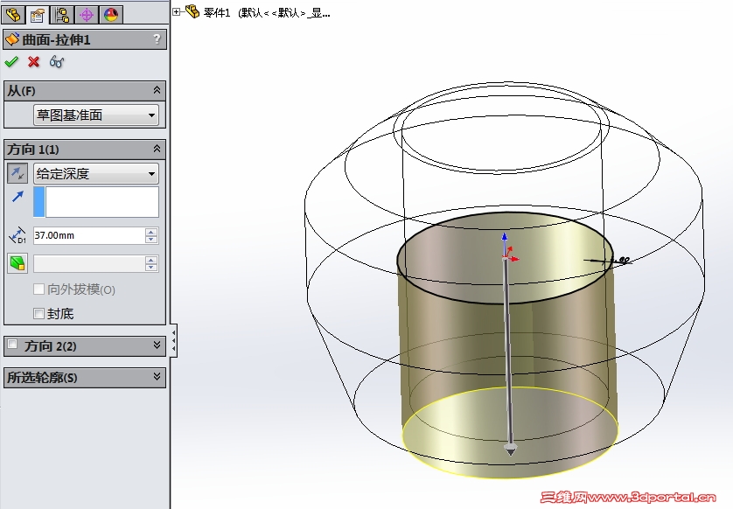Open the DisplayManager appearance tab

(111, 15)
